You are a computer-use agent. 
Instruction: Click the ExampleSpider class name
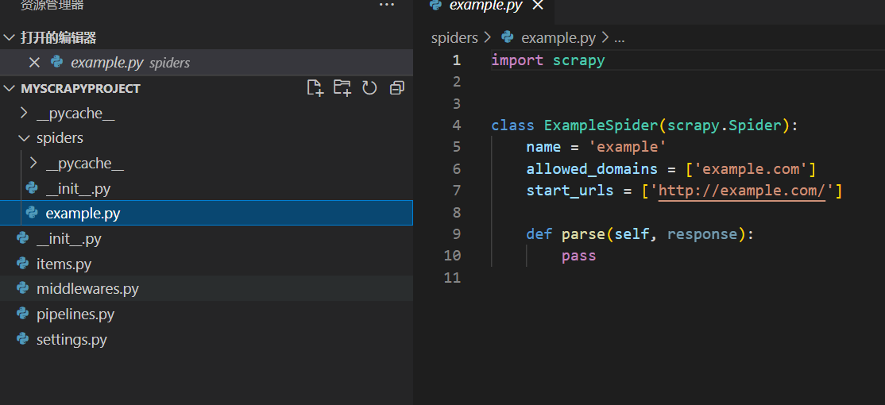tap(601, 125)
